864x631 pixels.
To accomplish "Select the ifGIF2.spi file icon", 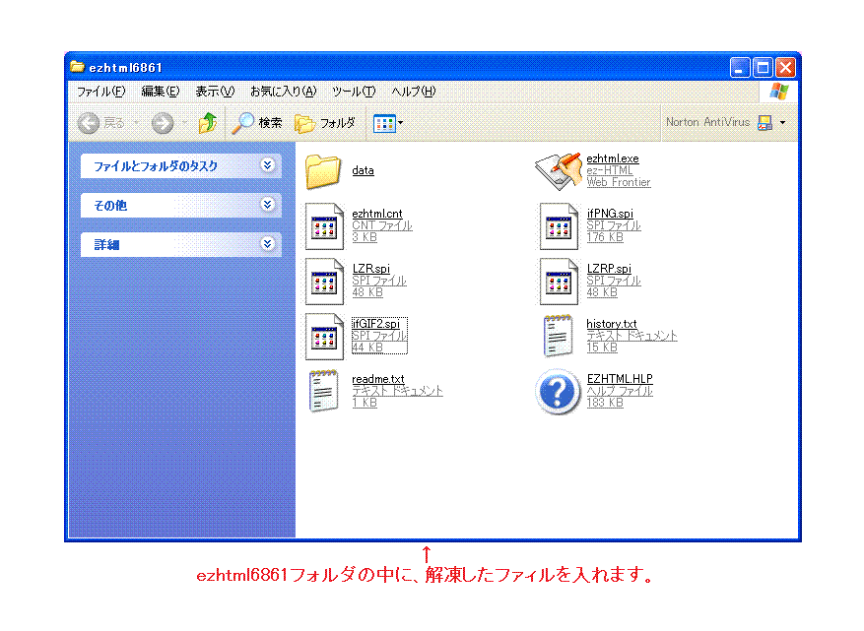I will [x=324, y=337].
